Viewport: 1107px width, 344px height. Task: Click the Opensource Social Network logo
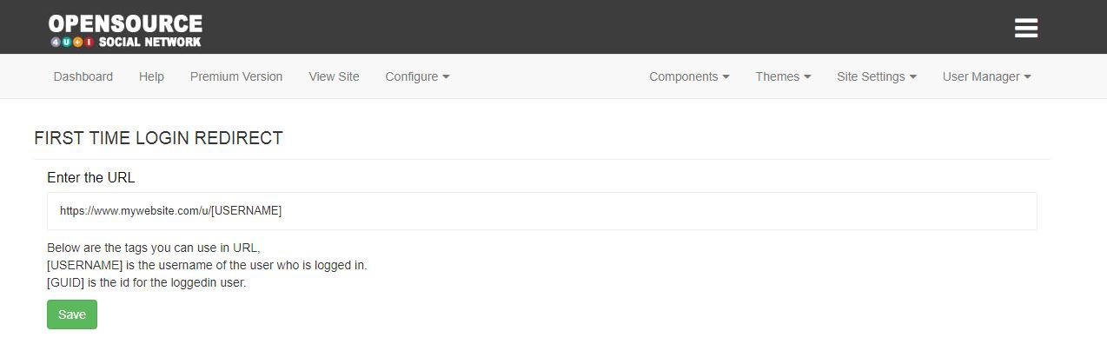[x=125, y=30]
